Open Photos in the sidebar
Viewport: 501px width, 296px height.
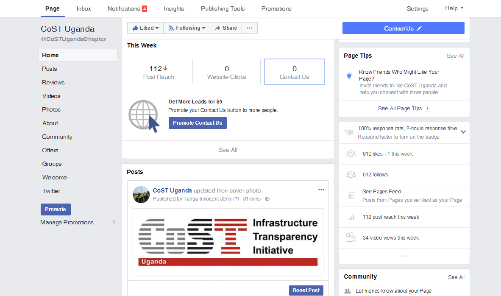[51, 110]
